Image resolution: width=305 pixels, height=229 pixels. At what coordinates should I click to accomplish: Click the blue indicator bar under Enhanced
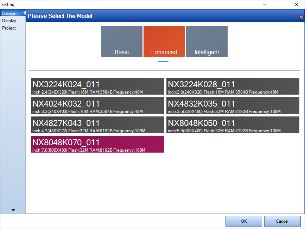coord(163,62)
